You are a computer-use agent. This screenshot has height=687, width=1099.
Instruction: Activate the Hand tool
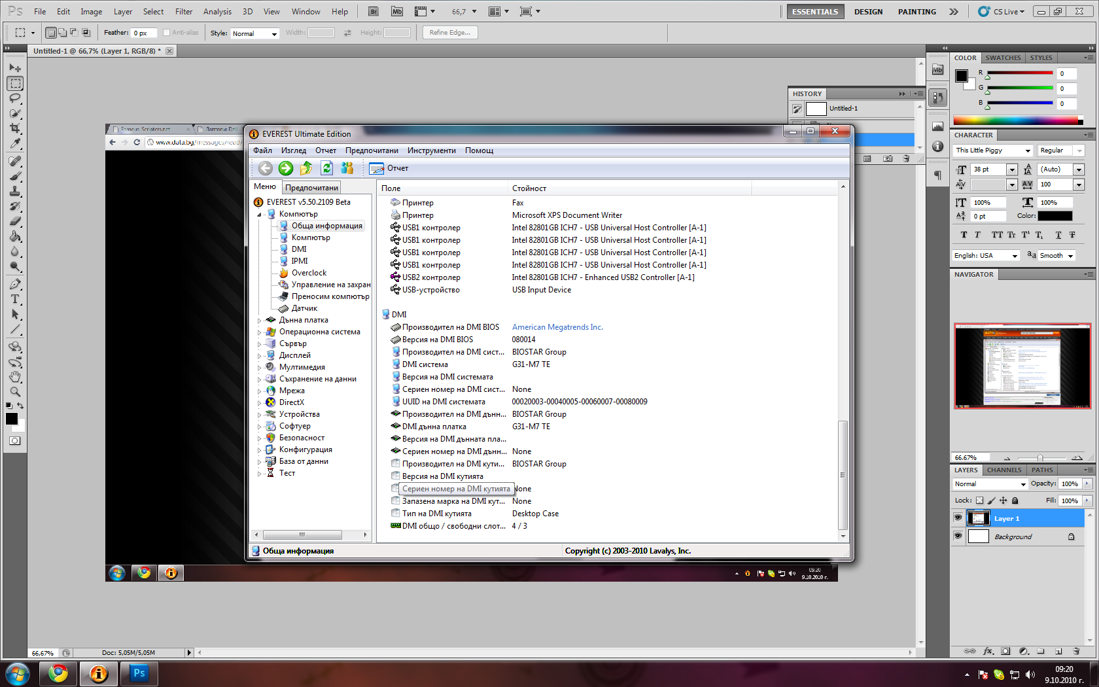[x=15, y=377]
